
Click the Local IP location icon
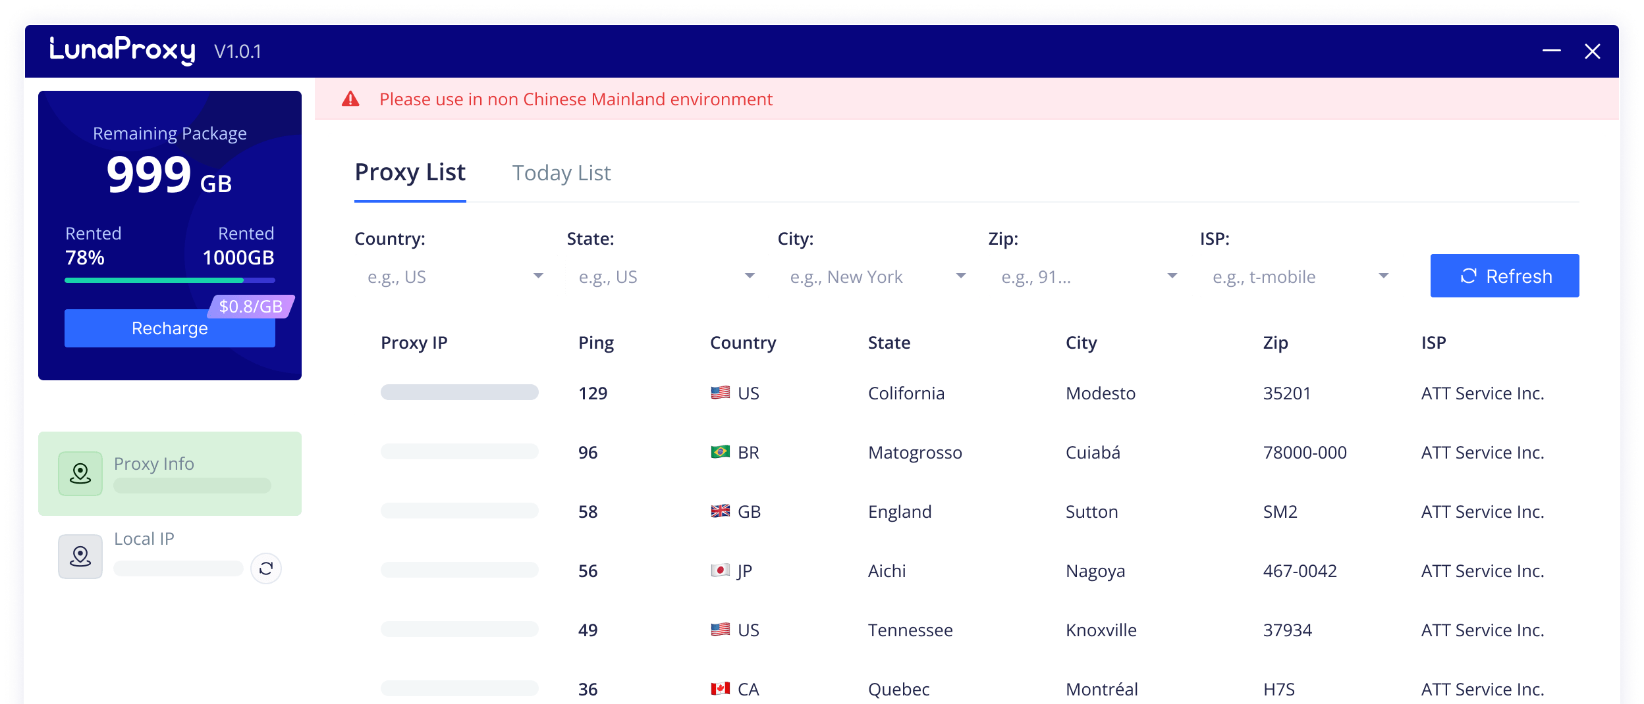[80, 556]
